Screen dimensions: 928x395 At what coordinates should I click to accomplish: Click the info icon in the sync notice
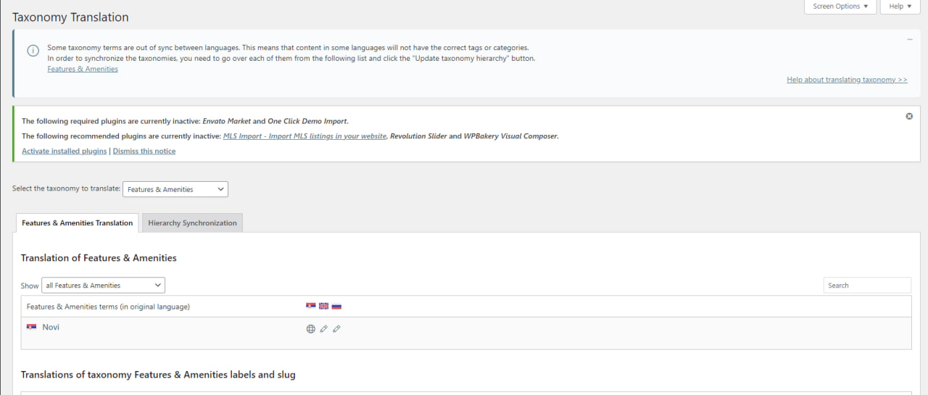[33, 51]
